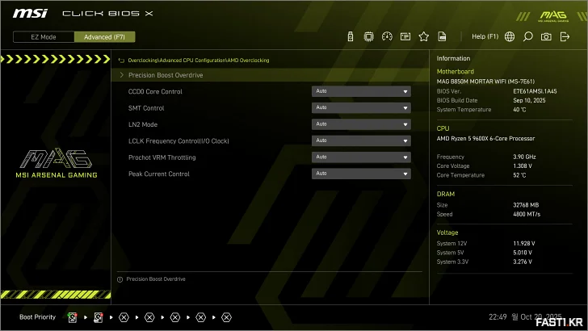This screenshot has width=588, height=331.
Task: Open Prochot VRM Throttling dropdown
Action: [x=361, y=157]
